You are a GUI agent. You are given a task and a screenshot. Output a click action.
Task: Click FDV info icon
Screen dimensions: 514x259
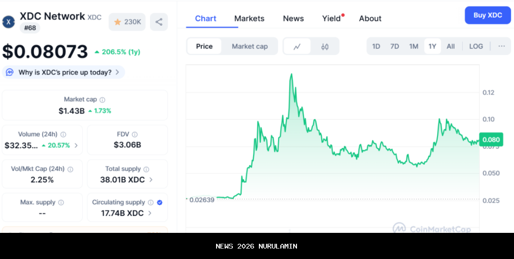pyautogui.click(x=135, y=134)
